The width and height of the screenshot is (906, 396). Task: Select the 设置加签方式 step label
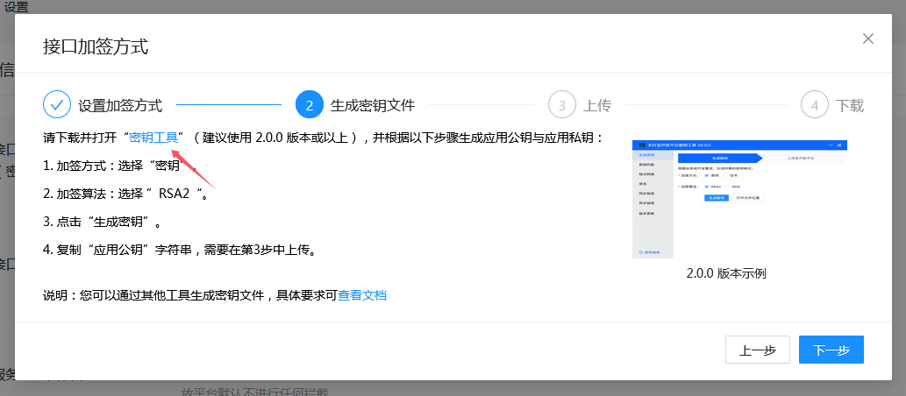[120, 106]
